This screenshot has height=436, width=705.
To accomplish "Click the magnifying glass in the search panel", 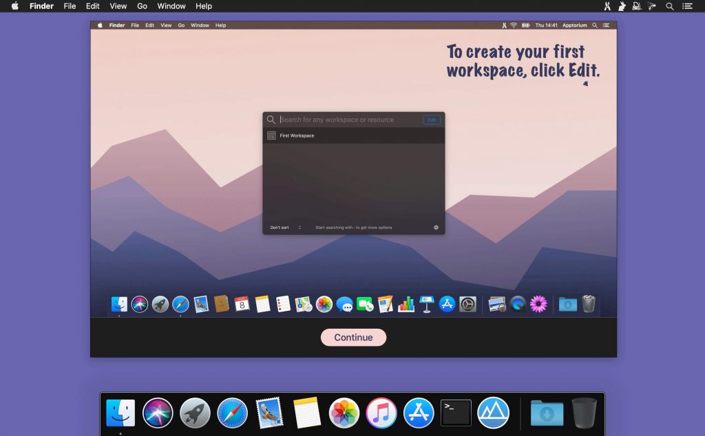I will click(271, 119).
